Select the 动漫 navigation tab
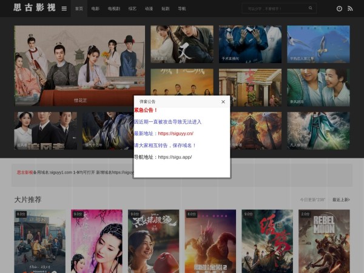Screen dimensions: 364x273 tap(149, 8)
